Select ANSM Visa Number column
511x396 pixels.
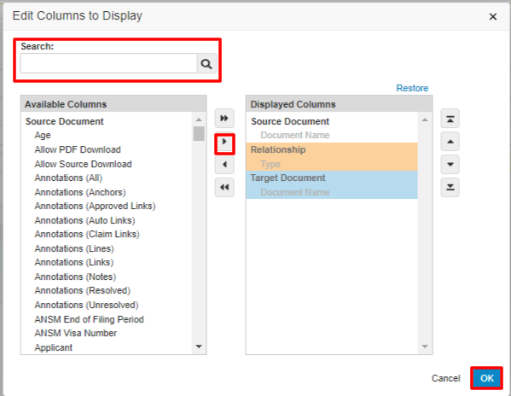tap(76, 333)
